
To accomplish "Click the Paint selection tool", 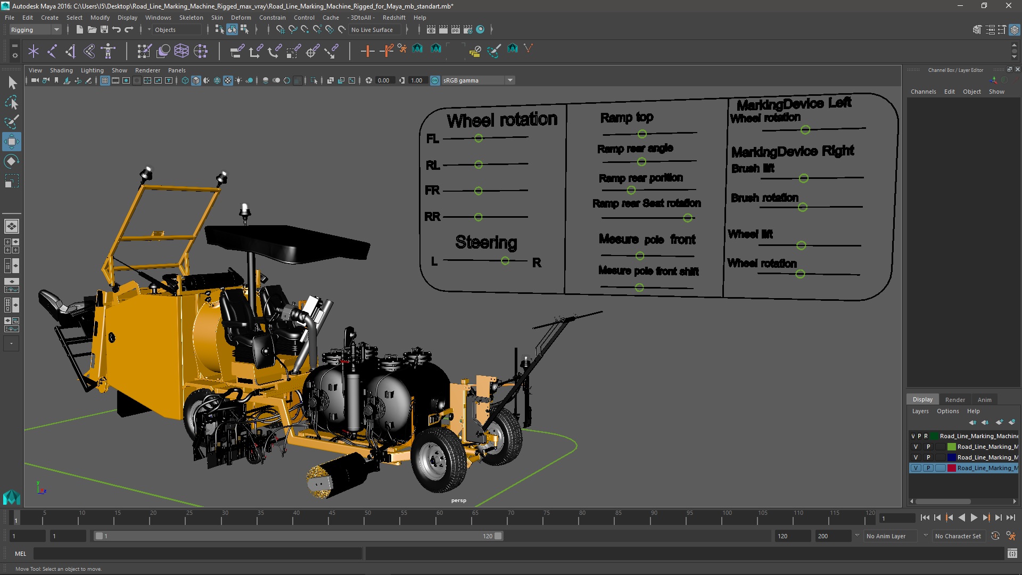I will [x=12, y=122].
